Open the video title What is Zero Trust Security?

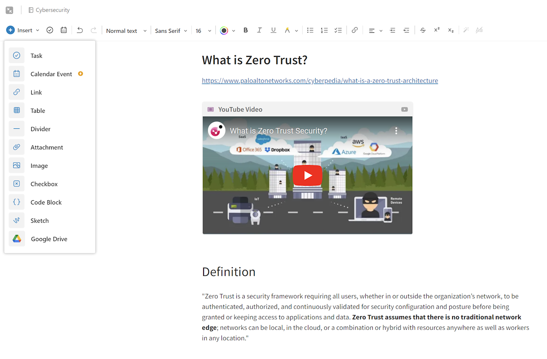[x=279, y=131]
